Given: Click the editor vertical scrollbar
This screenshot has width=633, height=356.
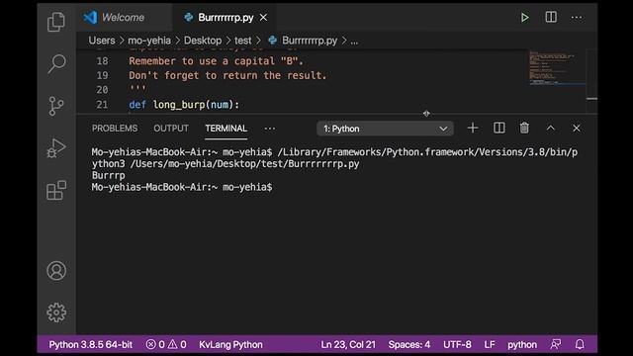Looking at the screenshot, I should click(x=591, y=81).
